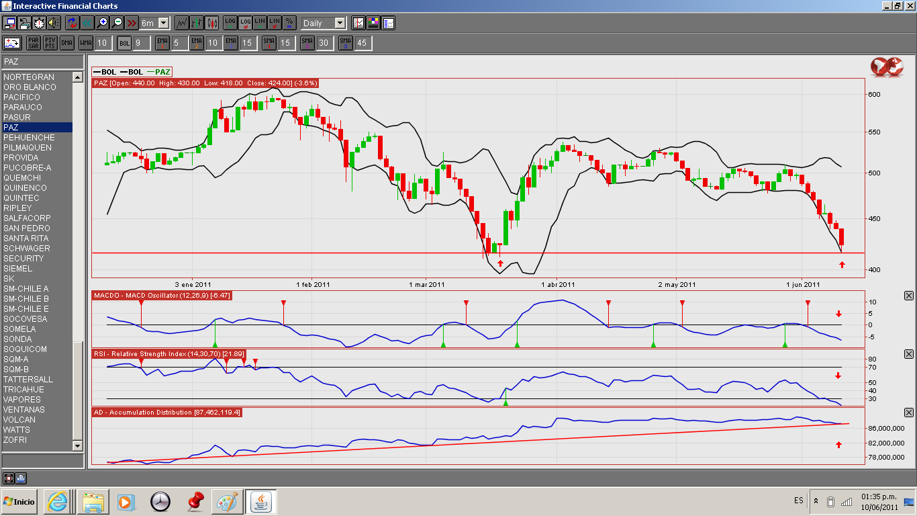Close the Accumulation Distribution panel
The height and width of the screenshot is (516, 917).
point(909,413)
